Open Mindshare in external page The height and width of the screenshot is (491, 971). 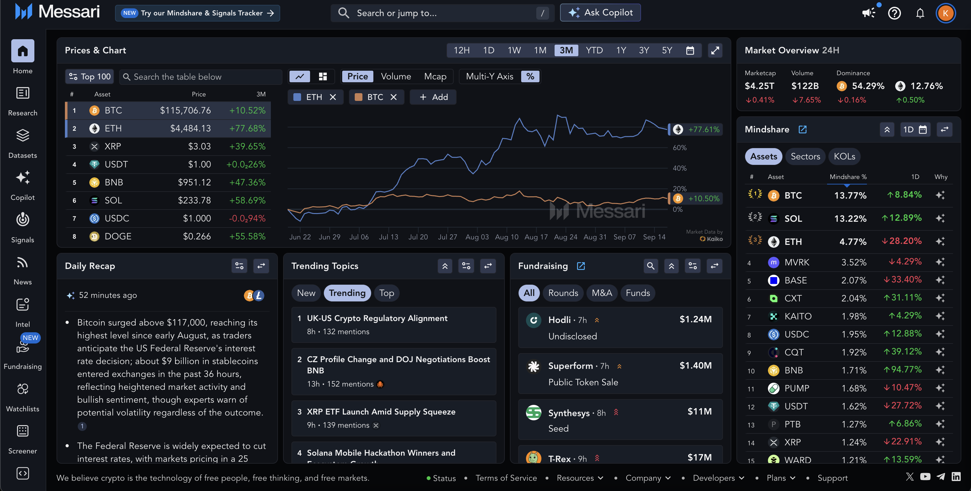tap(803, 129)
